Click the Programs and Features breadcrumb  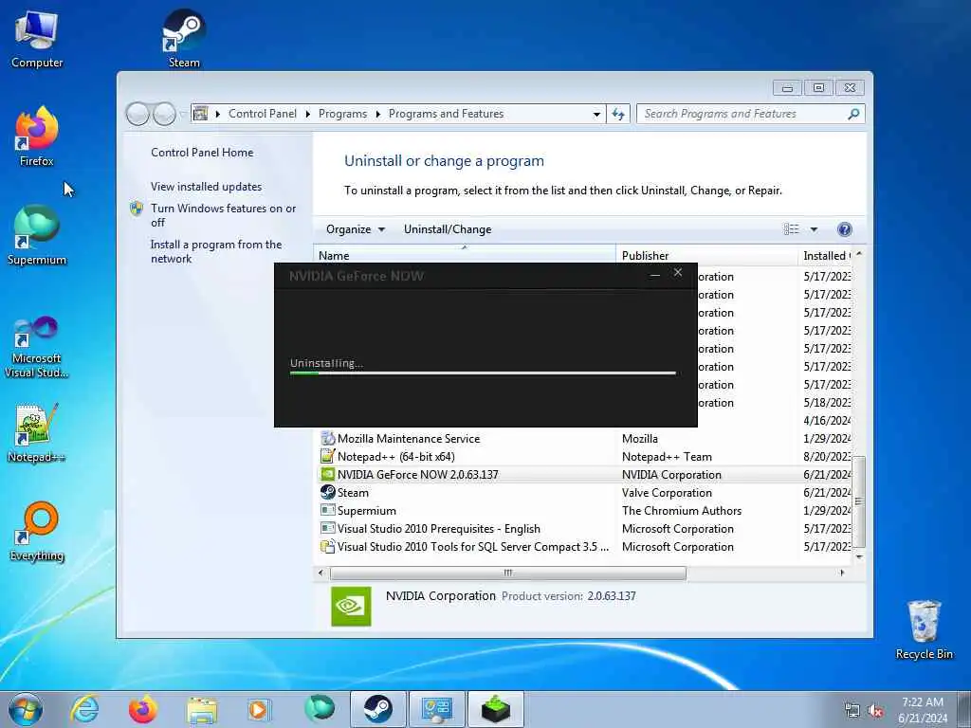tap(446, 114)
